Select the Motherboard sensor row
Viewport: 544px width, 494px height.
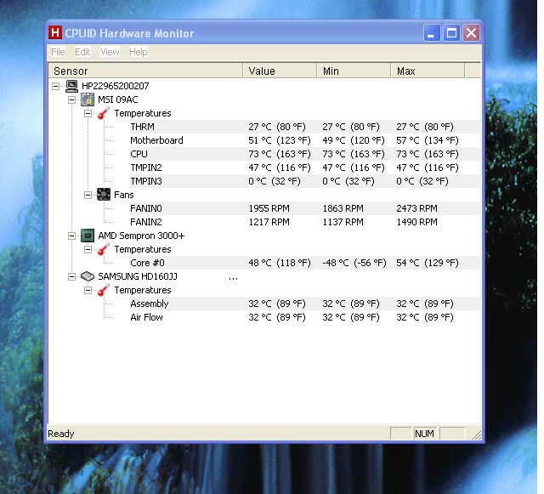coord(304,140)
